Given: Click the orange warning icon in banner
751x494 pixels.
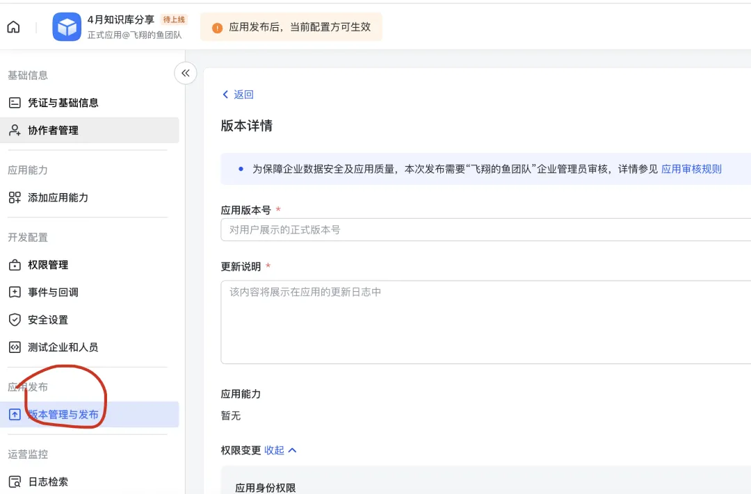Looking at the screenshot, I should point(218,28).
